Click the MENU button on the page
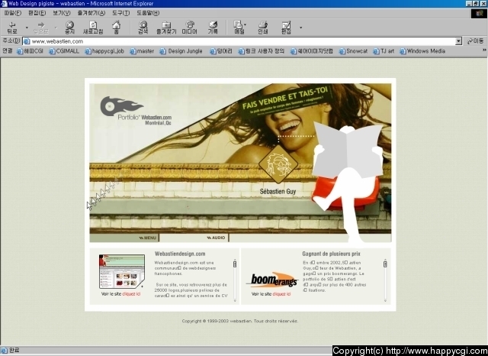 click(x=148, y=238)
